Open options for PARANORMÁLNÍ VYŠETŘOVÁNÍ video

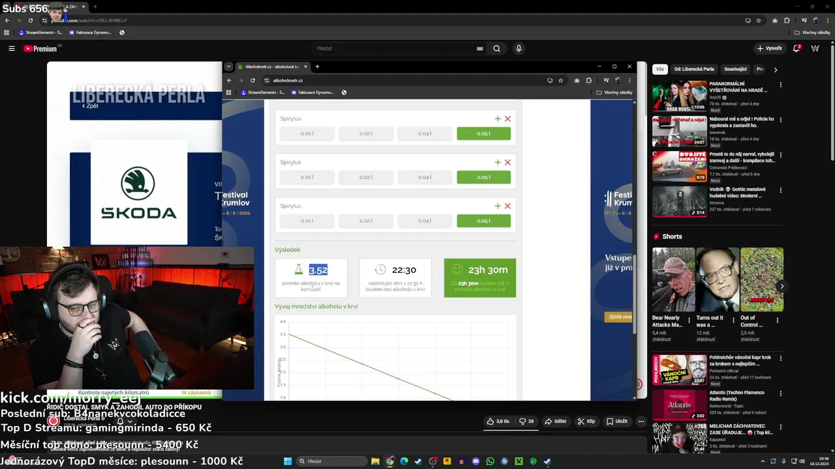tap(780, 85)
